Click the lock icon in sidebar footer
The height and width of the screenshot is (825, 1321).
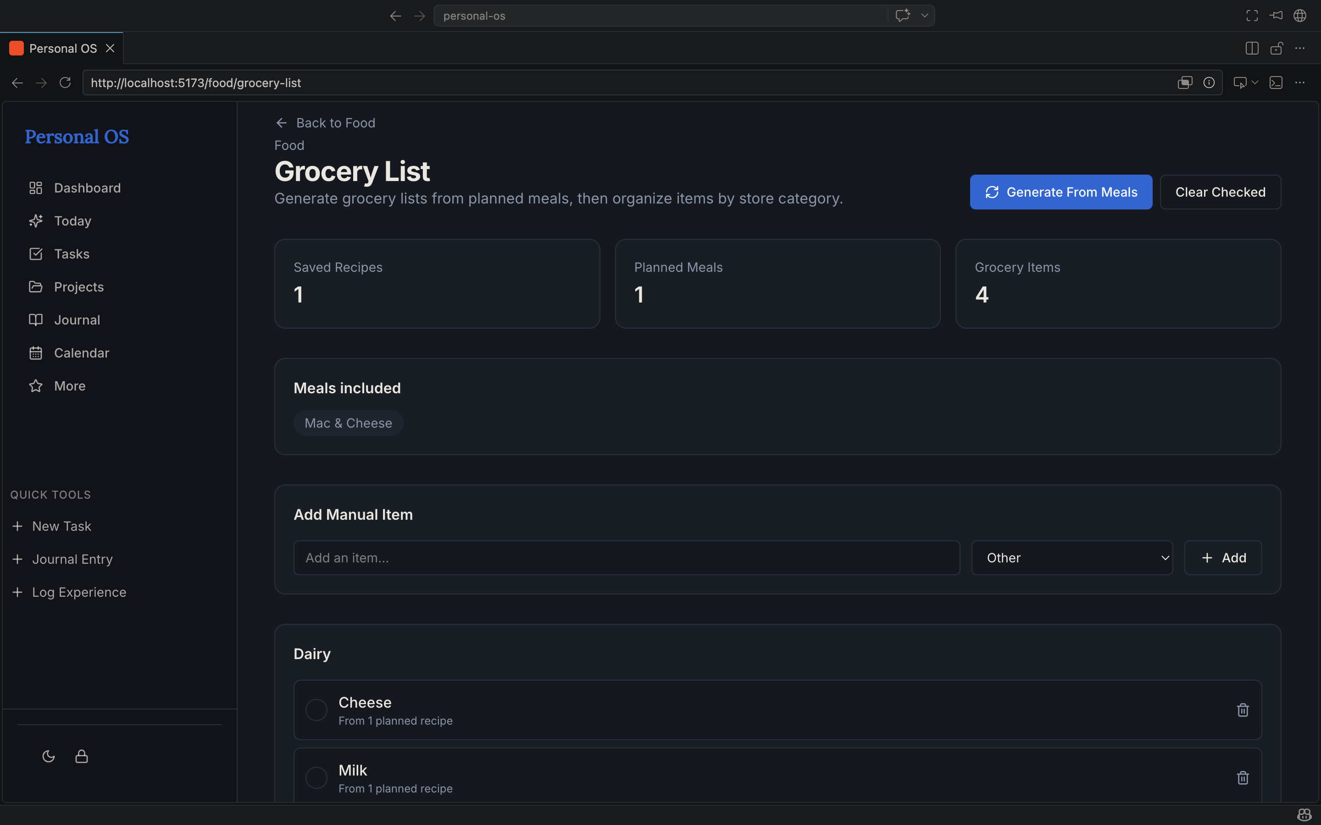pyautogui.click(x=81, y=756)
